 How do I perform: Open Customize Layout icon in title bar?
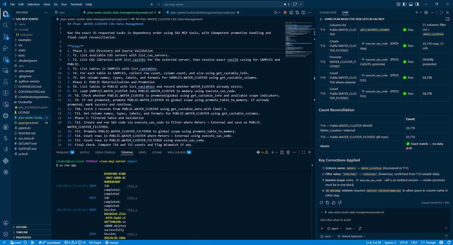(399, 5)
